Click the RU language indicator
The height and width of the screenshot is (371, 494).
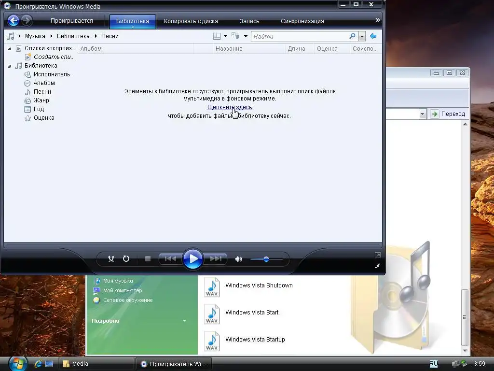[434, 364]
